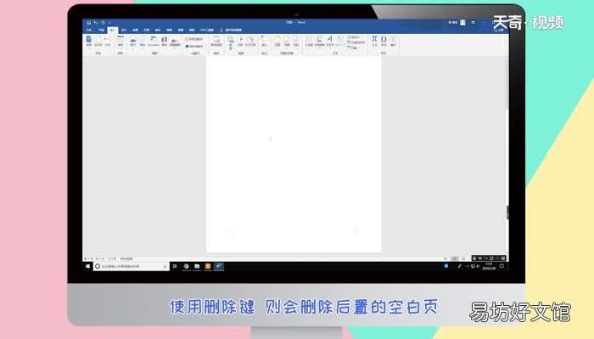Image resolution: width=594 pixels, height=339 pixels.
Task: Insert a cover page from the ribbon
Action: click(88, 41)
